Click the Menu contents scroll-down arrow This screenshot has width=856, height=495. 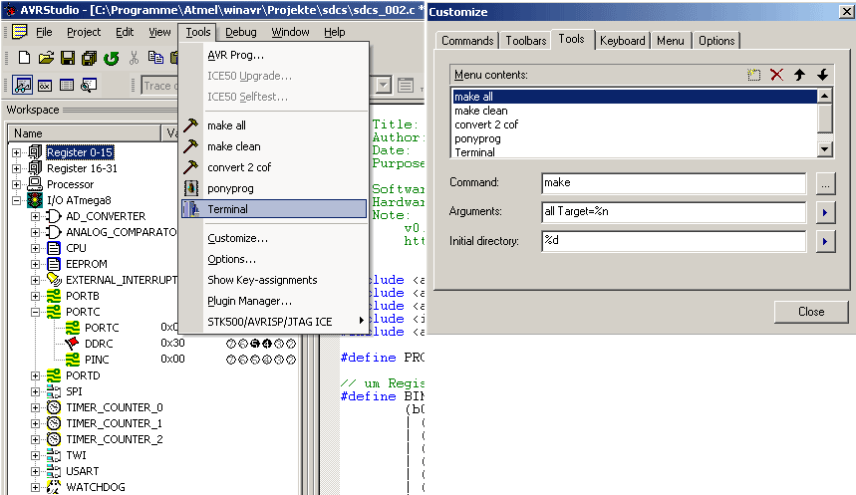coord(825,148)
